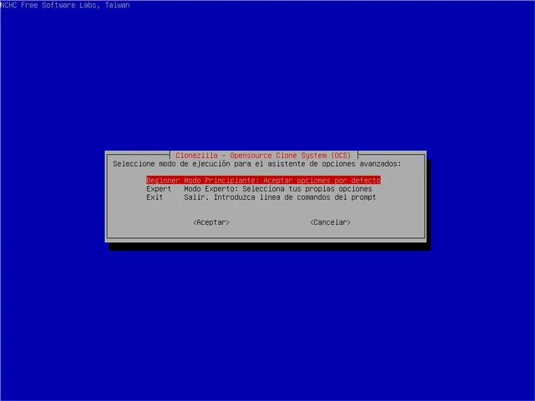Click the "Seleccione modo de ejecución" prompt text

pos(257,164)
